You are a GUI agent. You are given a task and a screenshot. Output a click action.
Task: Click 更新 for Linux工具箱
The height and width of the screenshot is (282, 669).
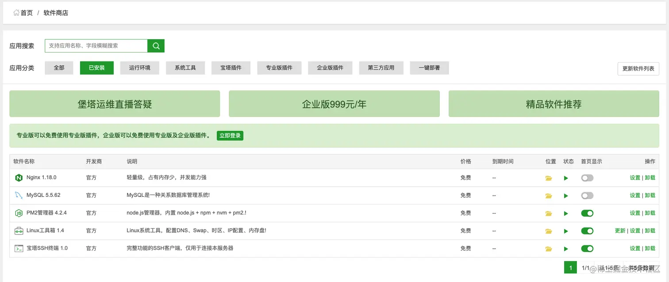[620, 230]
